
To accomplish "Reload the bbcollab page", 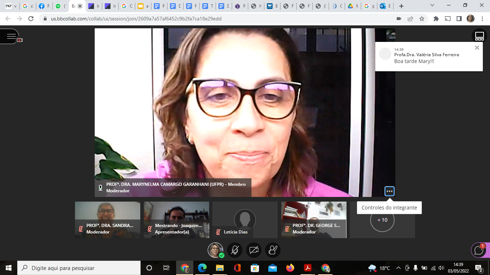I will (31, 19).
